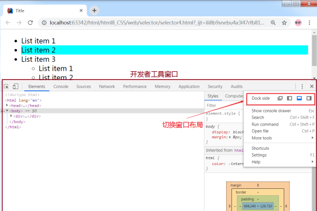Select Show console drawer menu item
Screen dimensions: 317x211
click(271, 111)
